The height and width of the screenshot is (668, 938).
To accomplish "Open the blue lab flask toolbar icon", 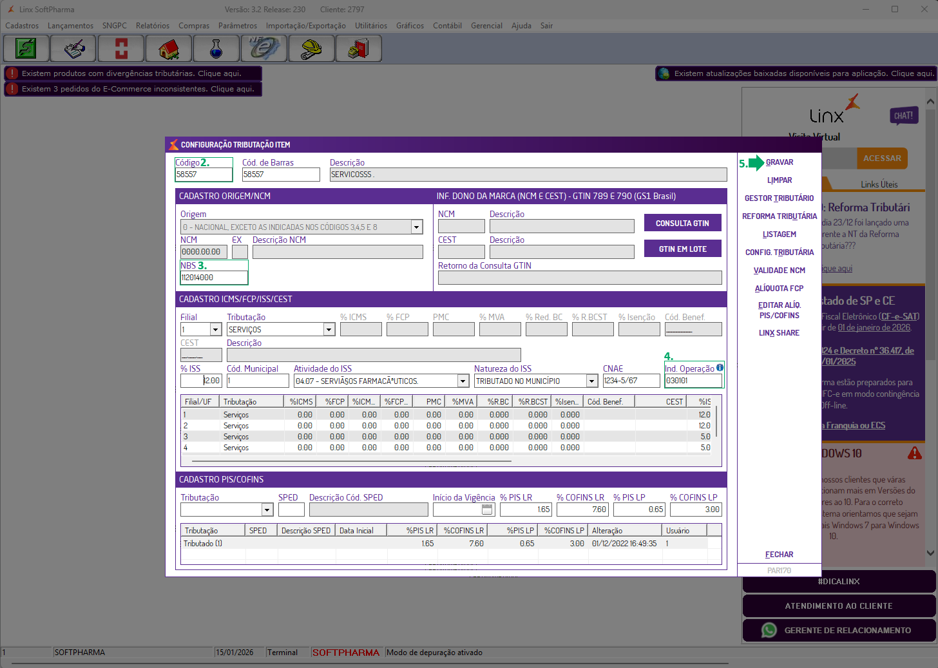I will point(216,48).
